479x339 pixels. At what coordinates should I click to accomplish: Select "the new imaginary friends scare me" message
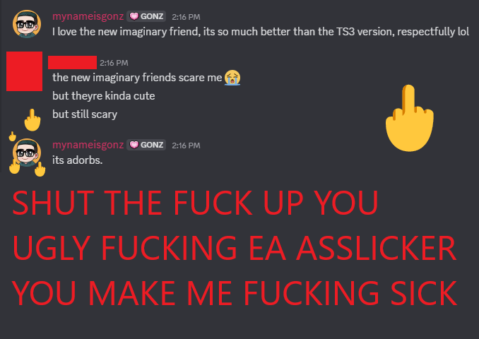137,78
